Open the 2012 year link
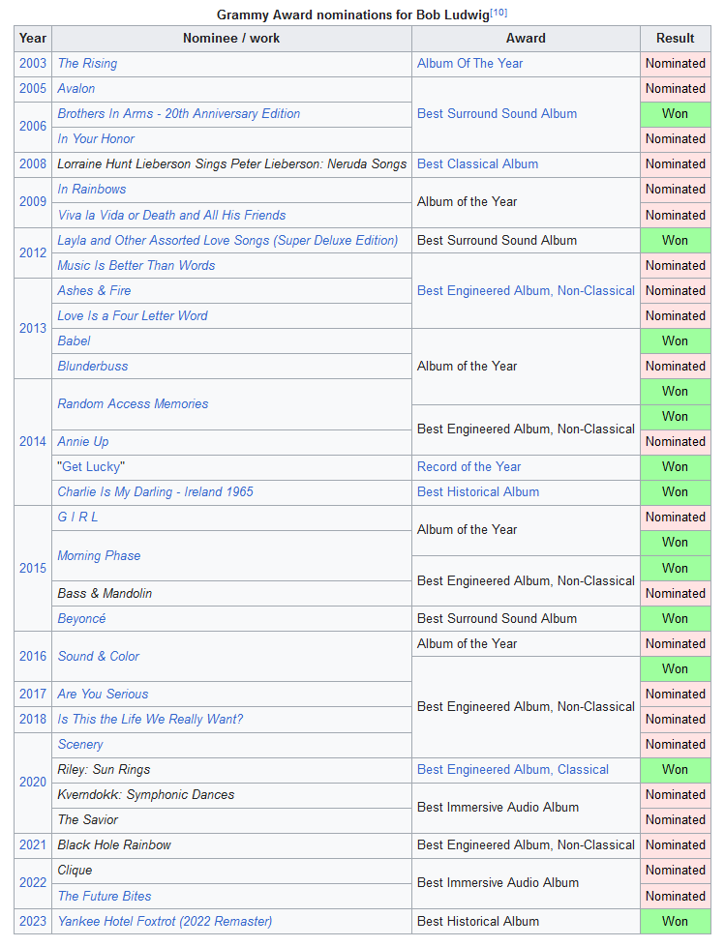 [33, 253]
